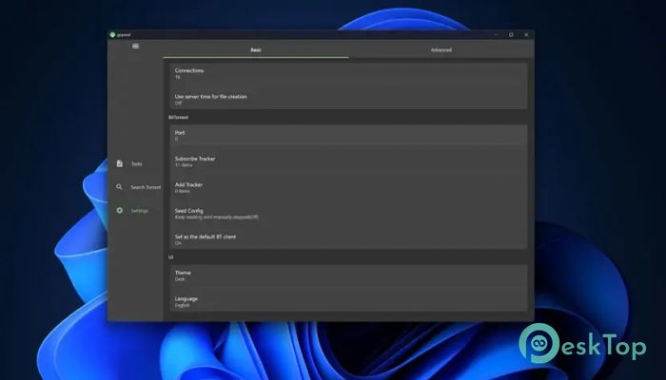Switch to the Basic tab
The image size is (666, 380).
tap(256, 50)
